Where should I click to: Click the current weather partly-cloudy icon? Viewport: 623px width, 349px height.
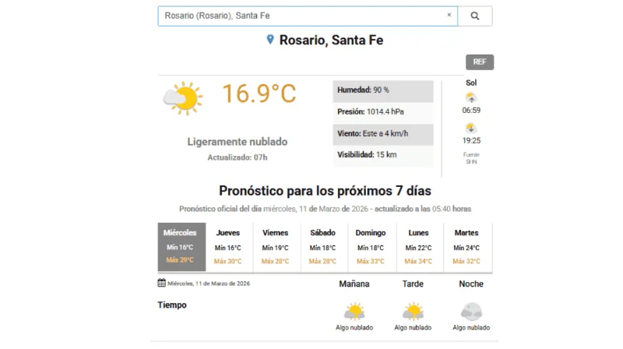coord(183,98)
